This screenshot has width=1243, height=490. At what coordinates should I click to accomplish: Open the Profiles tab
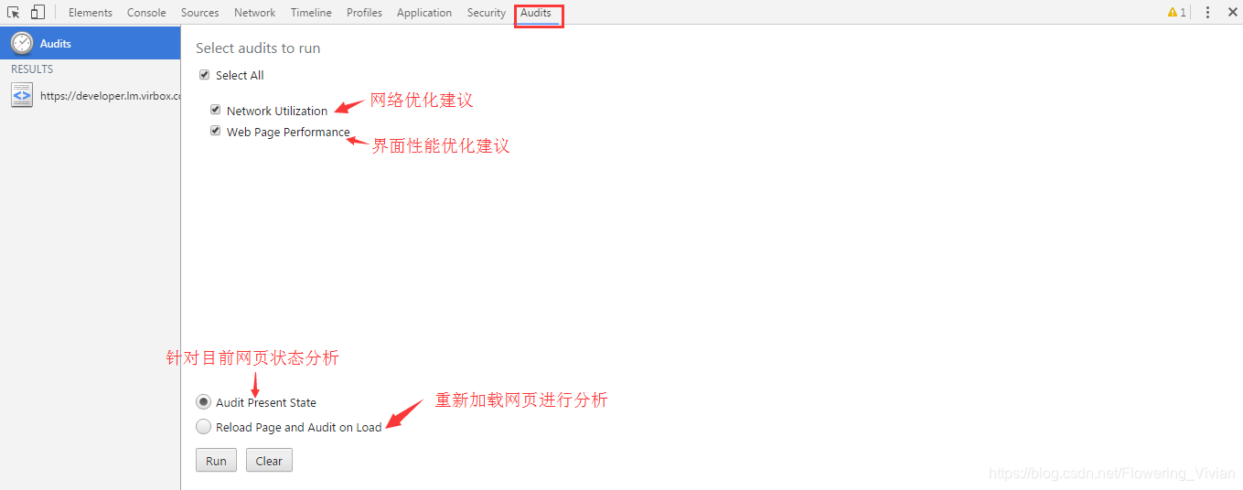(x=364, y=13)
